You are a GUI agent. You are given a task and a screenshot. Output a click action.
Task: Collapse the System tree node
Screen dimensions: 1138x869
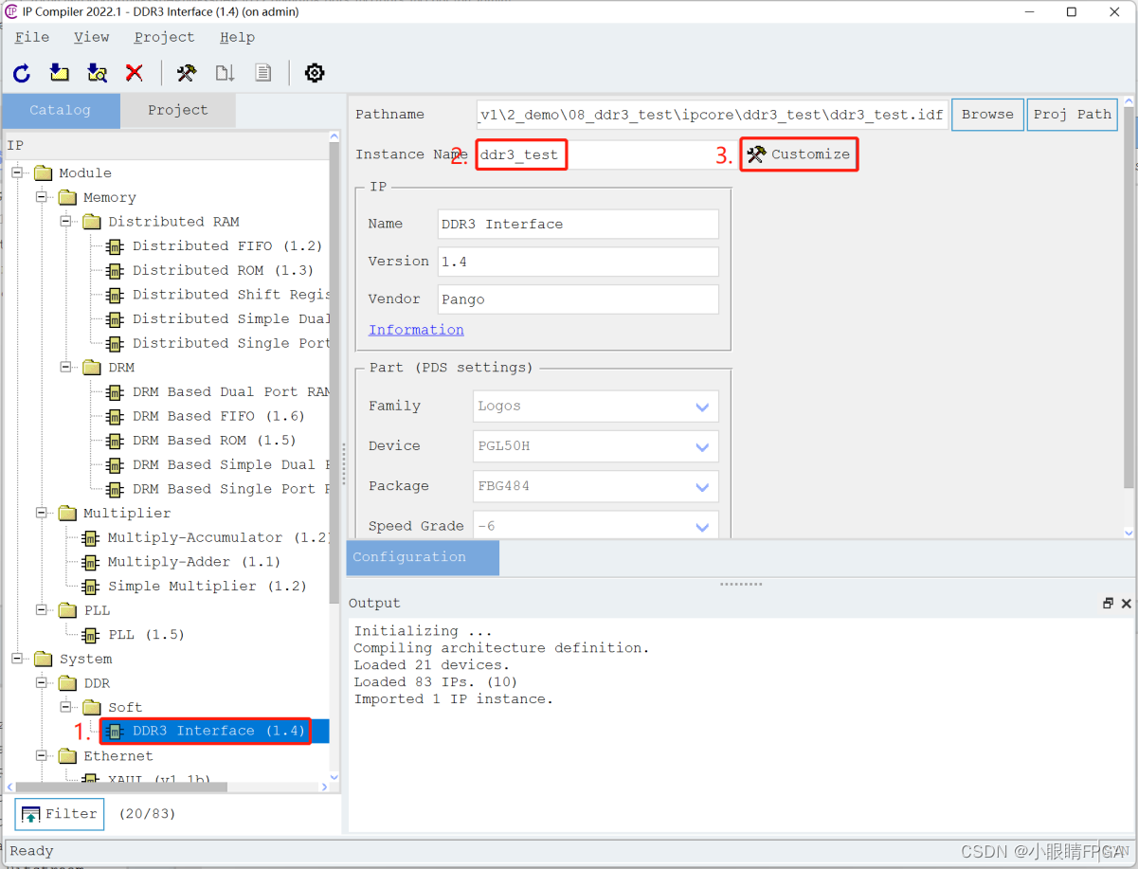point(17,659)
